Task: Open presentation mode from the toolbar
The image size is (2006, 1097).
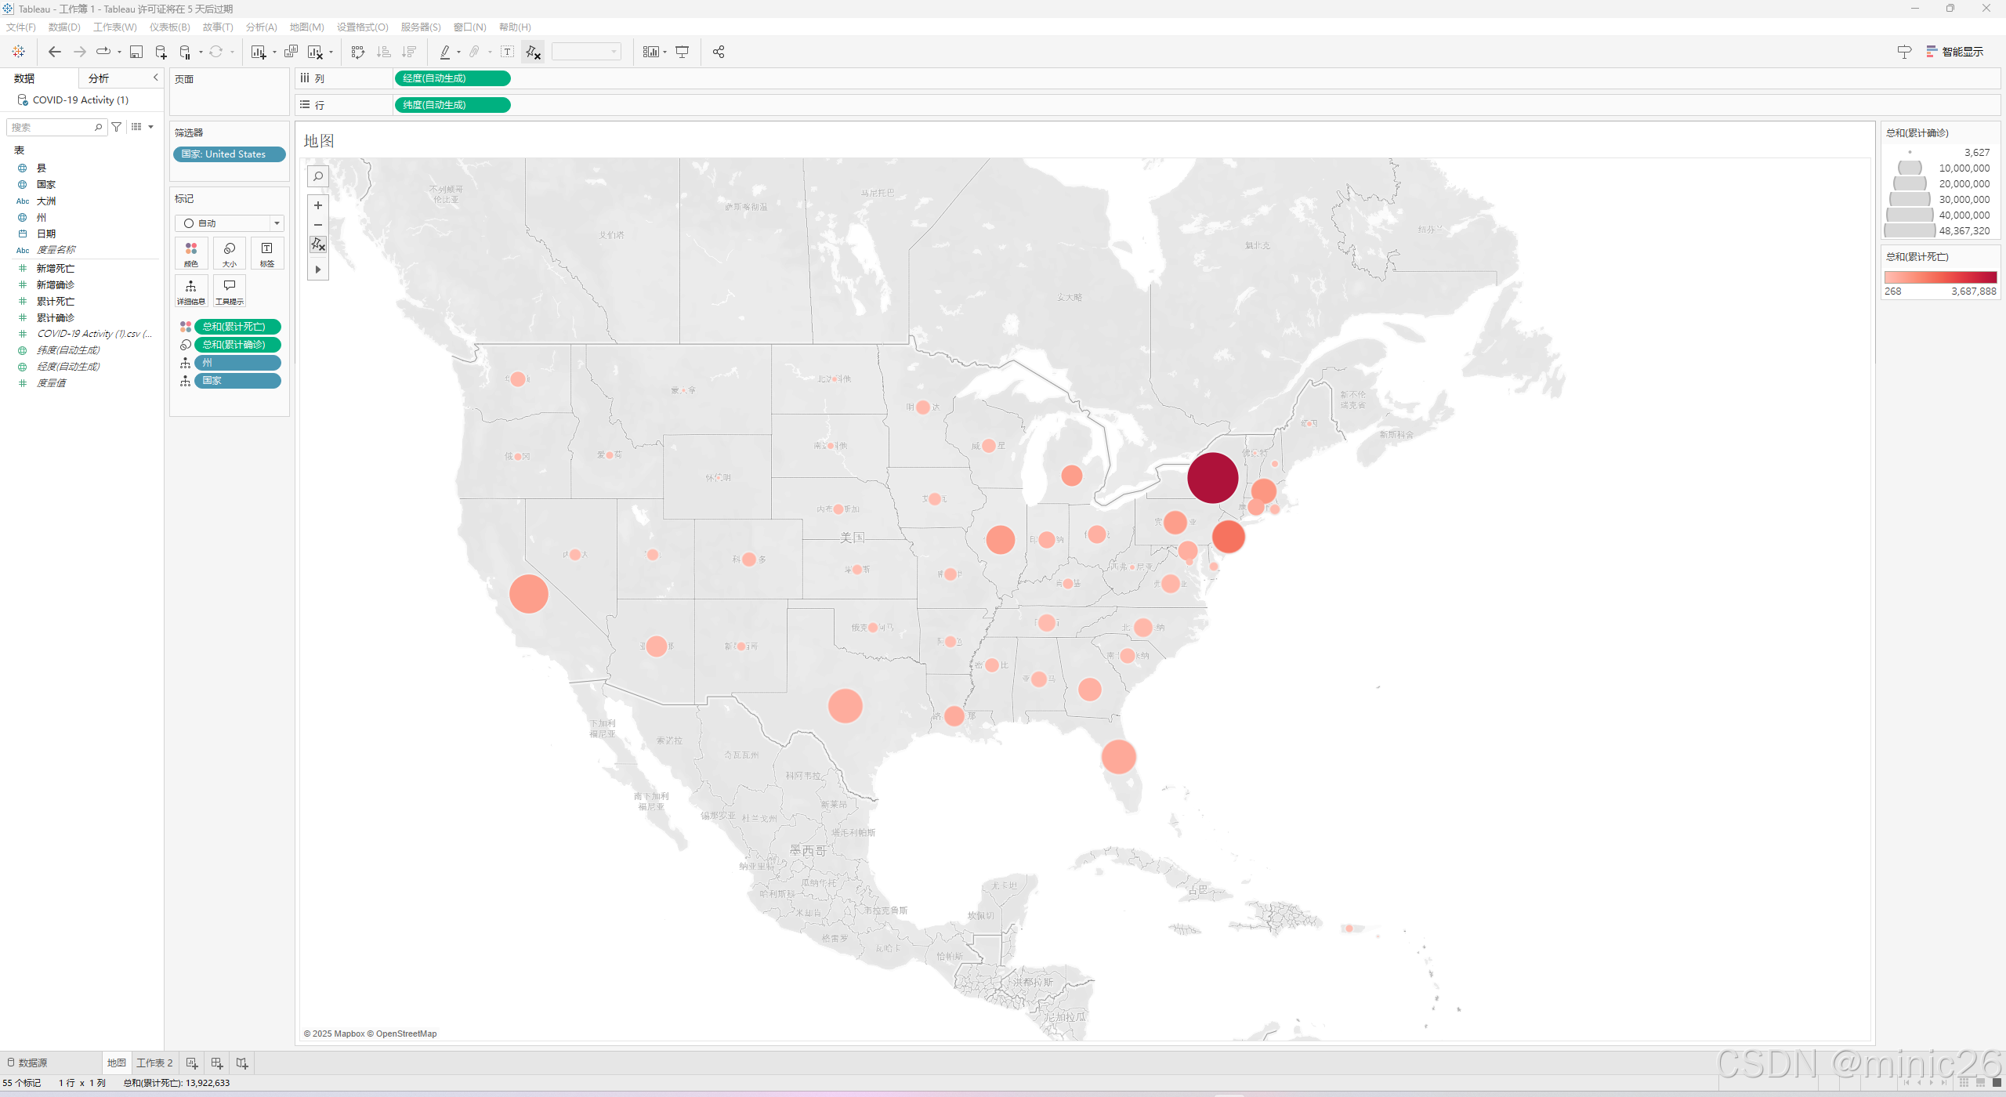Action: pos(683,52)
